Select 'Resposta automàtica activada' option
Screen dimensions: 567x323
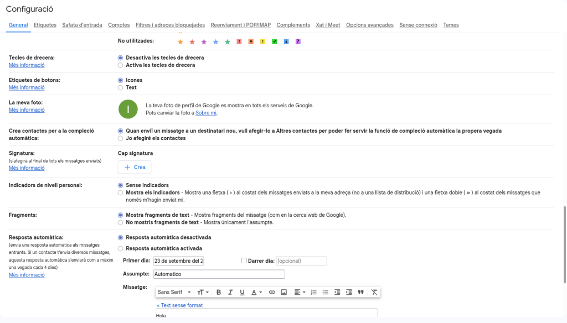(121, 249)
